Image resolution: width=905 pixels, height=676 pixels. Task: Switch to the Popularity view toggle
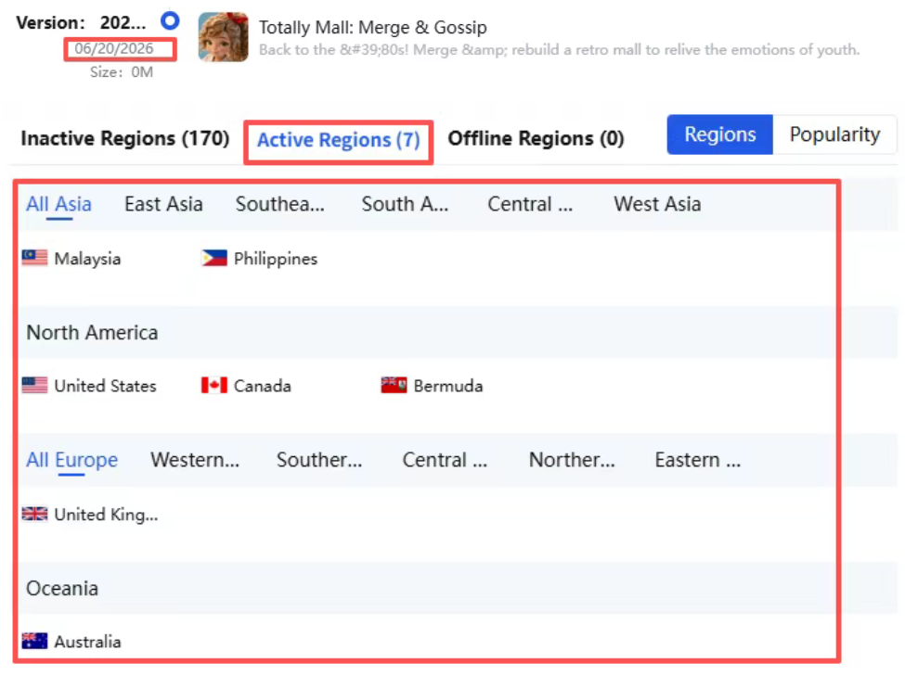(834, 134)
